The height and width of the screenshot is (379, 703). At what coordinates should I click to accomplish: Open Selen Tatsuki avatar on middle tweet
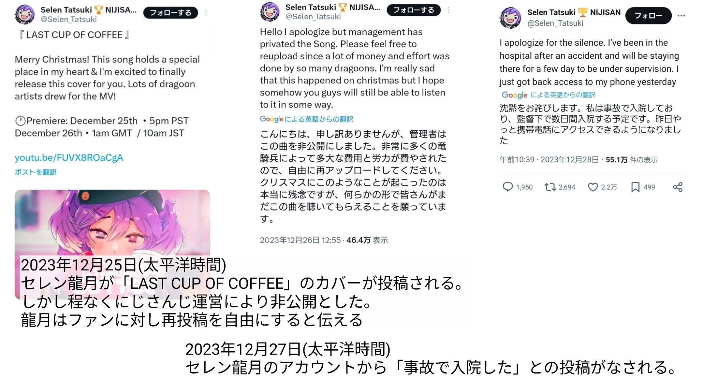point(270,12)
